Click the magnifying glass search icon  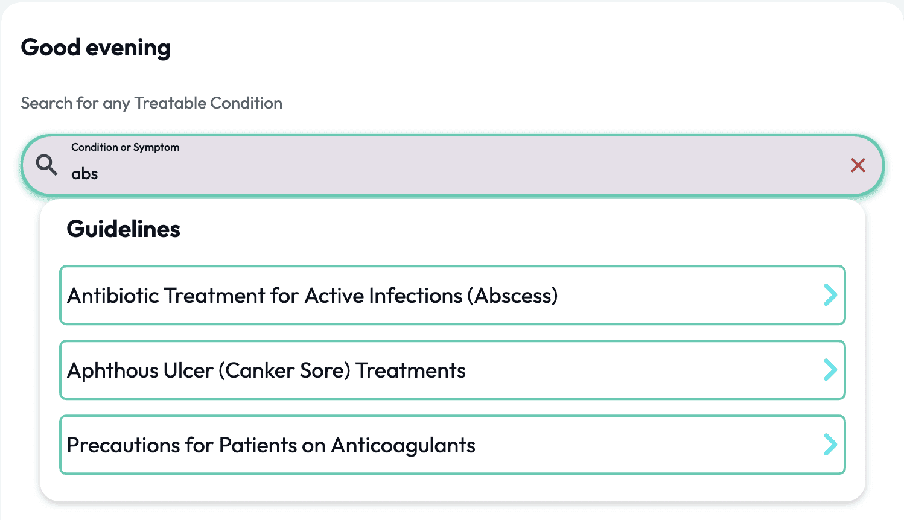46,165
